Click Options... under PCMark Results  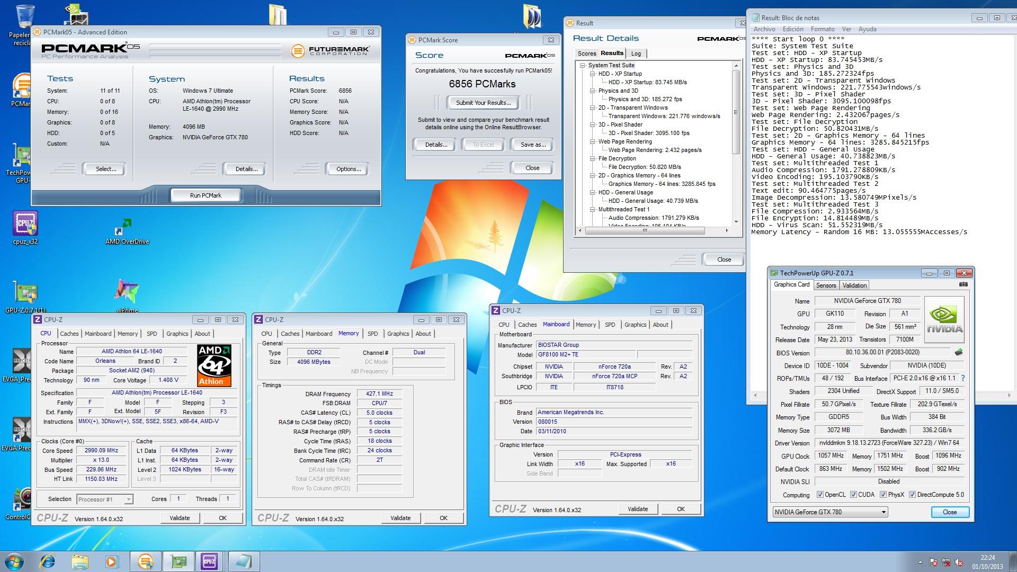coord(348,169)
